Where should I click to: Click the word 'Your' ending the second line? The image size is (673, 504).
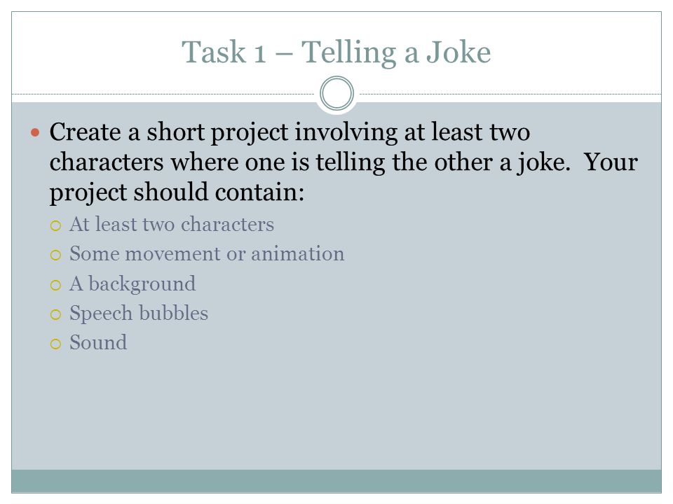pyautogui.click(x=611, y=162)
